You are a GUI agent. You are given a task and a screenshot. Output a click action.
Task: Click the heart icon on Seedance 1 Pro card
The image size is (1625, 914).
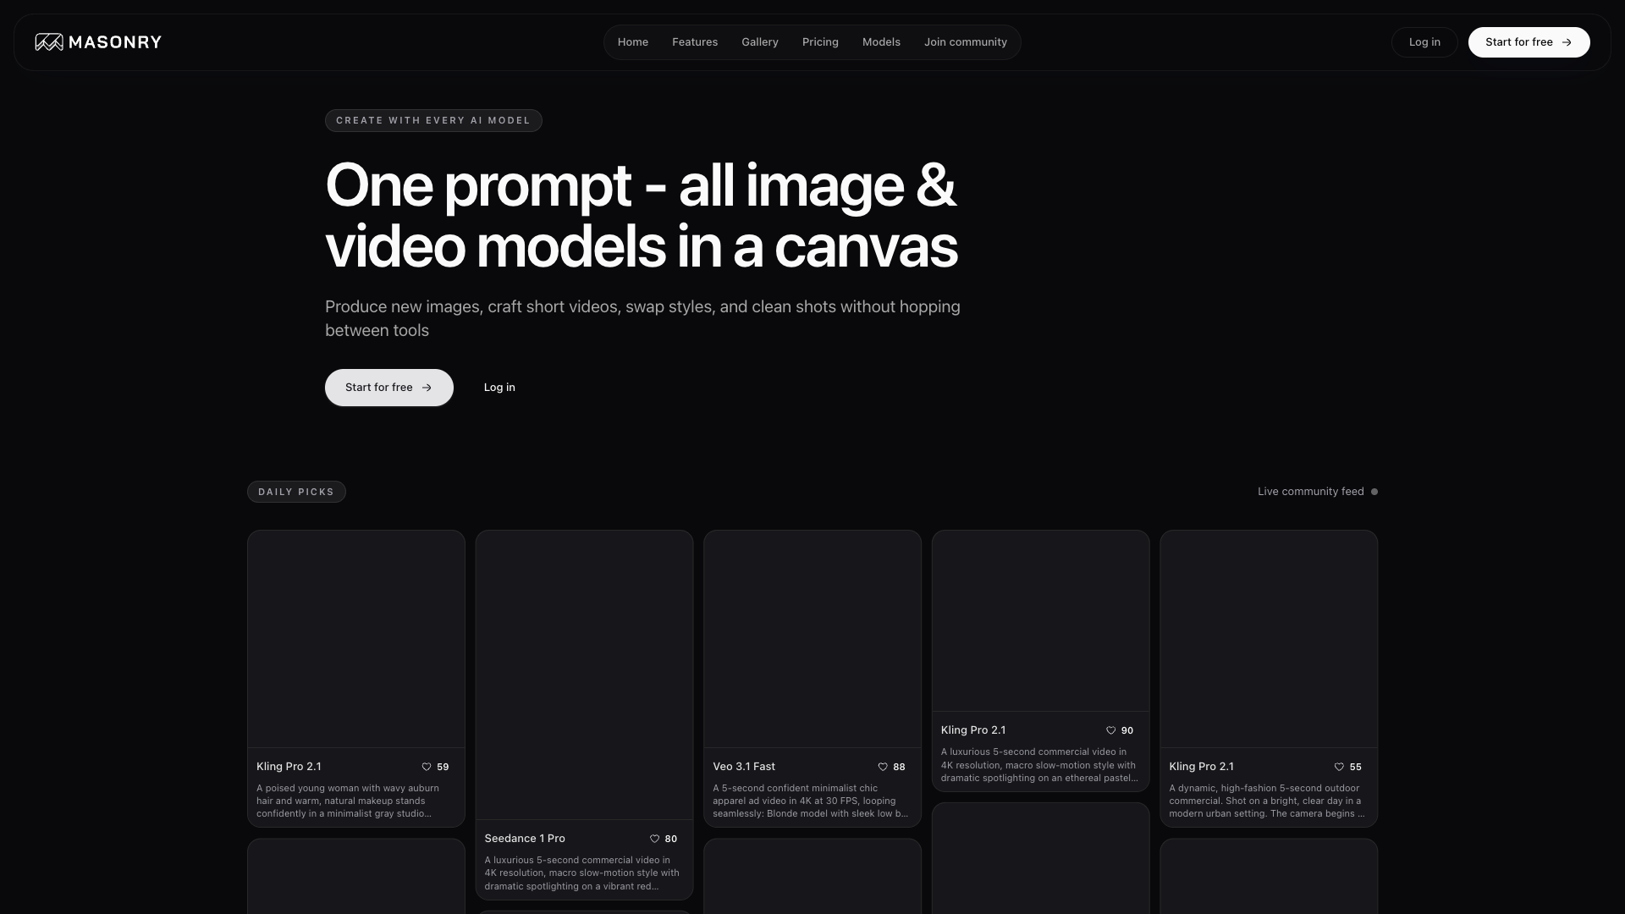(x=654, y=839)
